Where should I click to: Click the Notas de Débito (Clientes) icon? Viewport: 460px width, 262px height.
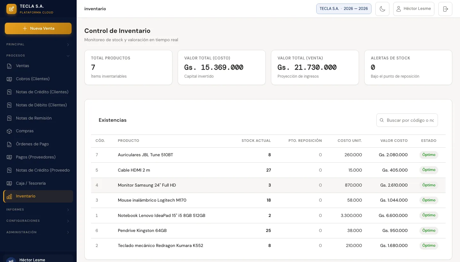tap(10, 105)
